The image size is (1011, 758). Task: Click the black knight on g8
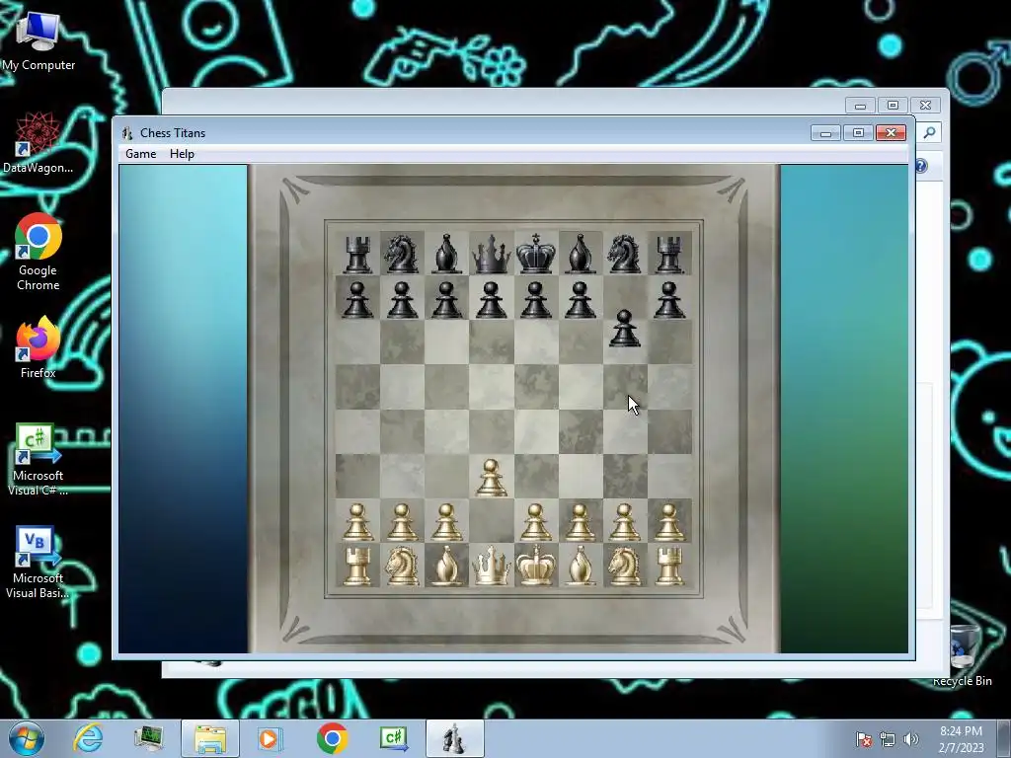pos(625,254)
